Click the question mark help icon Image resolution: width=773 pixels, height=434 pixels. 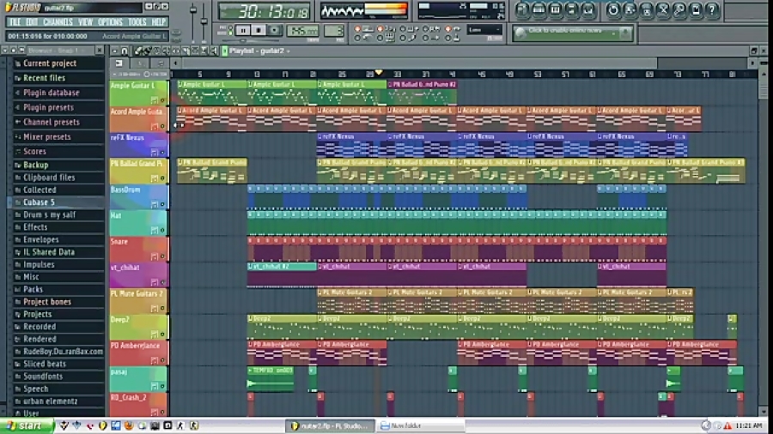tap(711, 9)
